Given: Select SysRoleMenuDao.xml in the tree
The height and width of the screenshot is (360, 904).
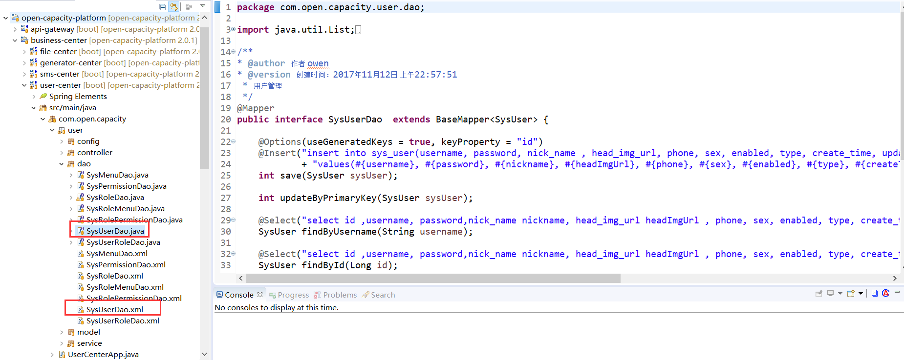Looking at the screenshot, I should (x=125, y=287).
